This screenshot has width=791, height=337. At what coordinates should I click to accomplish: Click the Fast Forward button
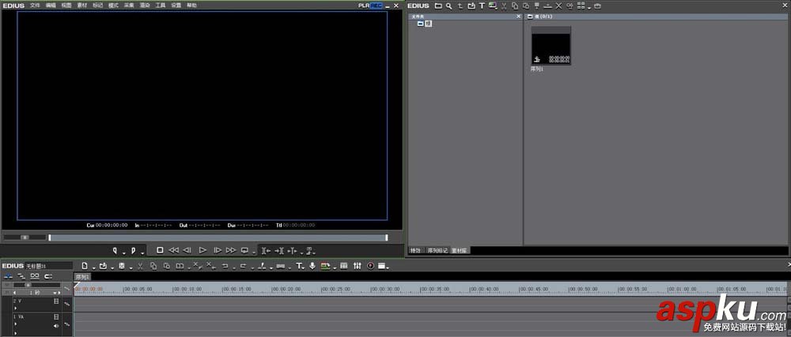pos(231,250)
